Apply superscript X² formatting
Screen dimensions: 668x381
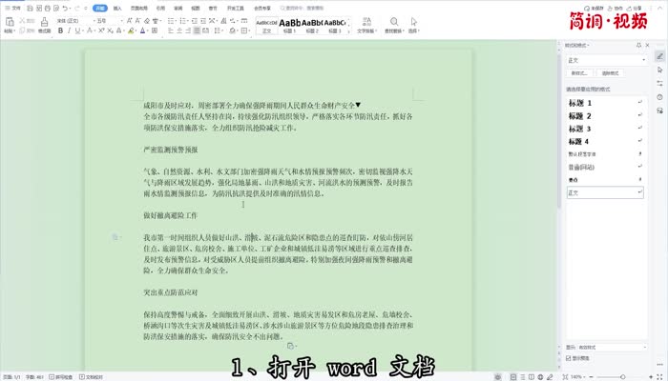[x=101, y=30]
